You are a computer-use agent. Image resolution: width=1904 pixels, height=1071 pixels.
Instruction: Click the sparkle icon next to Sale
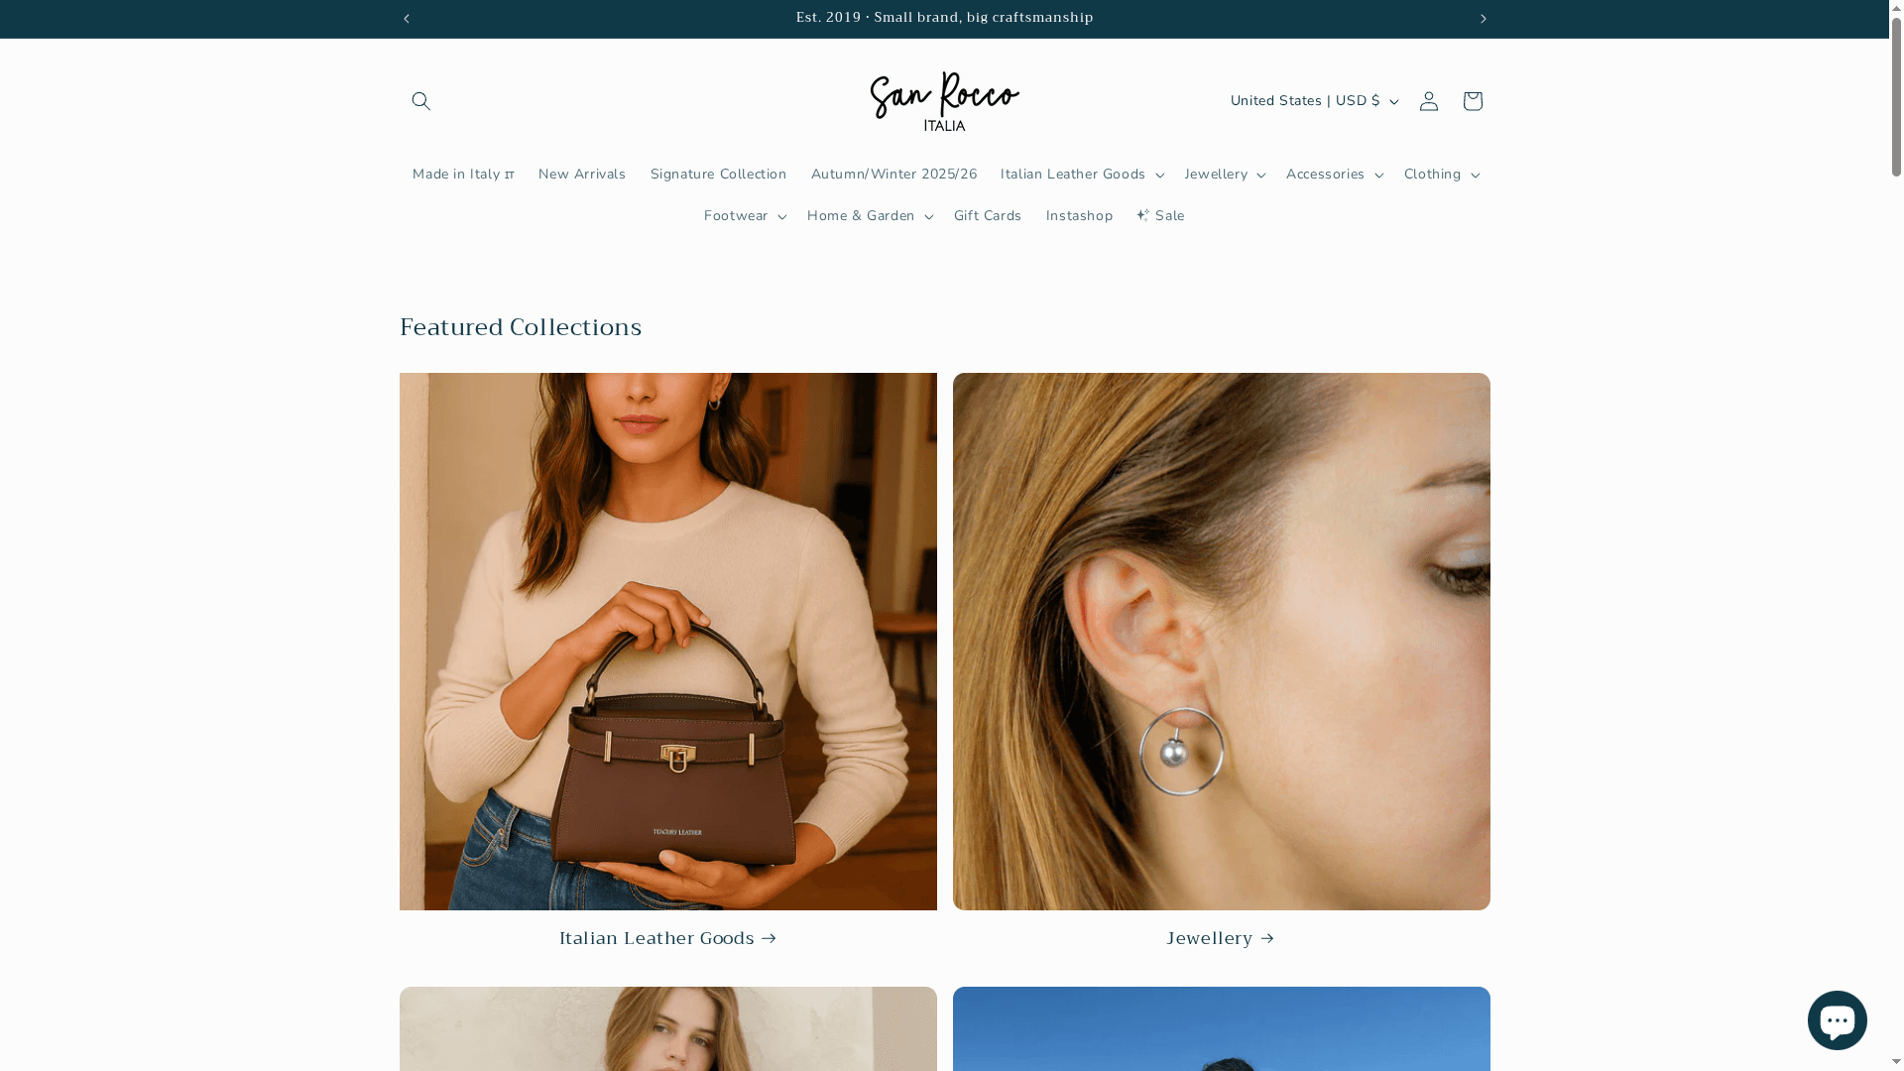pyautogui.click(x=1142, y=215)
